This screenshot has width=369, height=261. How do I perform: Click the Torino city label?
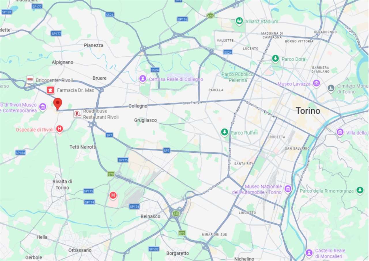[x=308, y=111]
